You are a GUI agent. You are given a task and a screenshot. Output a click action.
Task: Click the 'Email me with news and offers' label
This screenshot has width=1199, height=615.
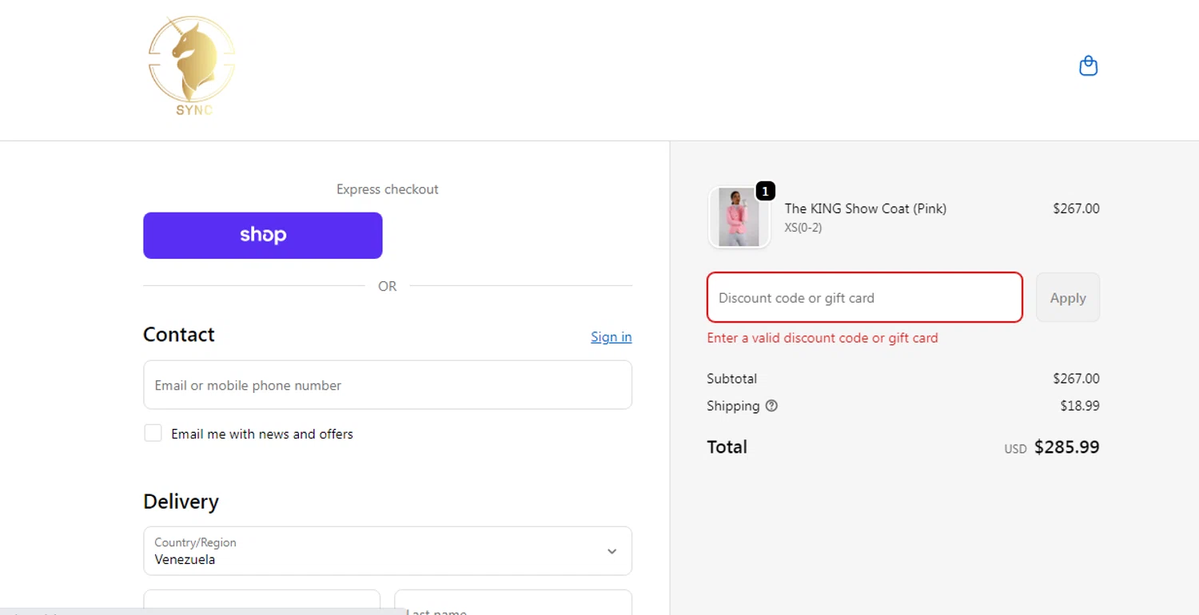262,434
